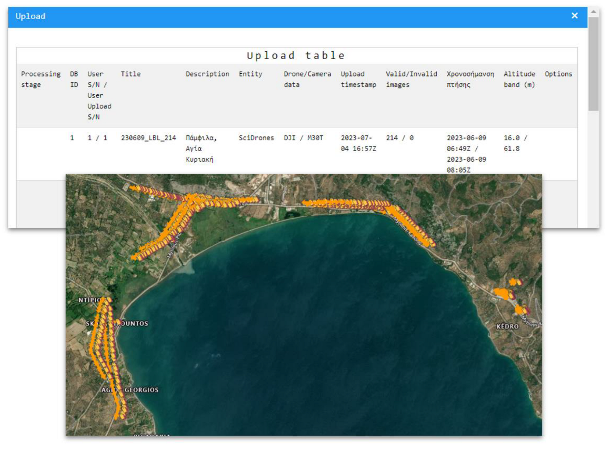Click the DJI / M30T drone cell
This screenshot has height=449, width=610.
coord(303,138)
